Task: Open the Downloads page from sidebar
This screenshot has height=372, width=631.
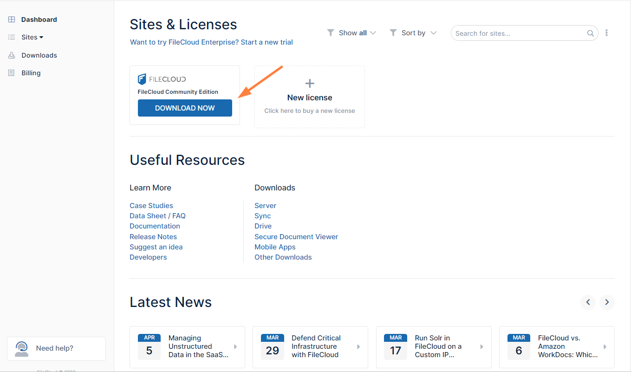Action: click(39, 55)
